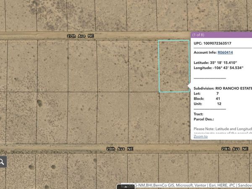Select the purple '(1 of 8)' popup header
The image size is (252, 189).
coord(221,35)
